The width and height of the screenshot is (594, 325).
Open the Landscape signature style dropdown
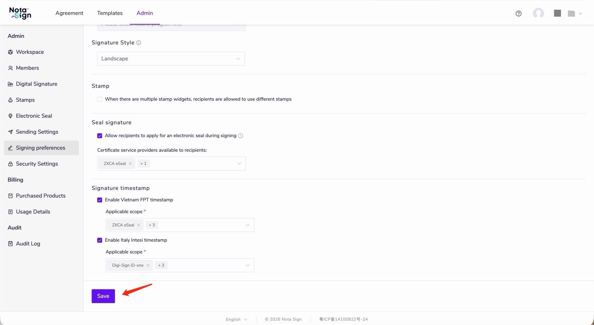click(171, 59)
